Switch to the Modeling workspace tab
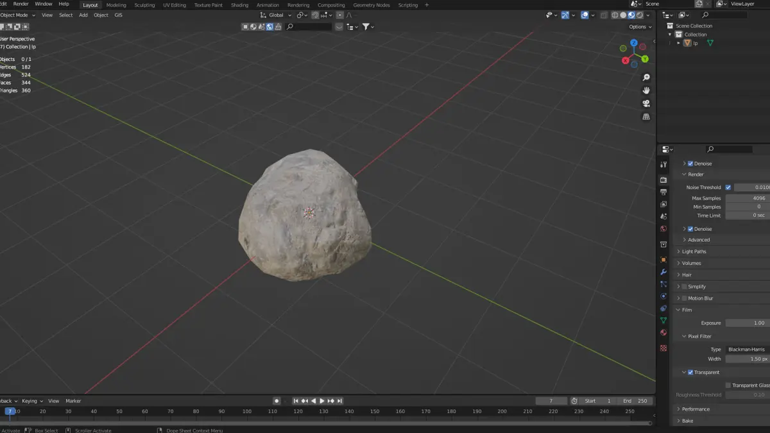 click(116, 5)
